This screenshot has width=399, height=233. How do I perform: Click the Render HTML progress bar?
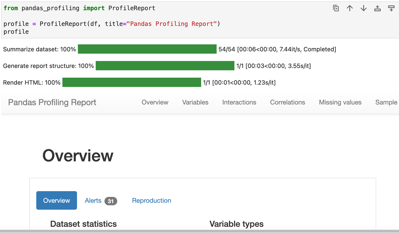132,82
